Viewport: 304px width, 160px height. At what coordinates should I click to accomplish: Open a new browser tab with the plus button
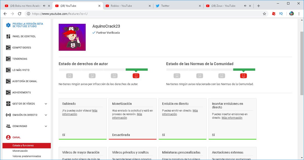click(258, 6)
